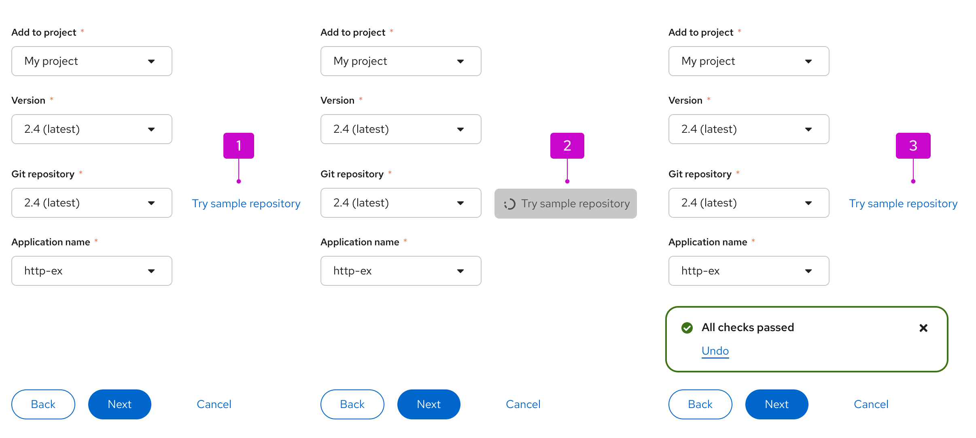
Task: Click the loading spinner on the disabled button
Action: [510, 204]
